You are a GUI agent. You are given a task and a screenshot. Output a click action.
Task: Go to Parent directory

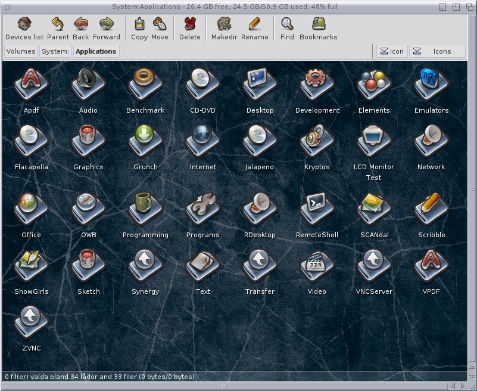click(58, 29)
